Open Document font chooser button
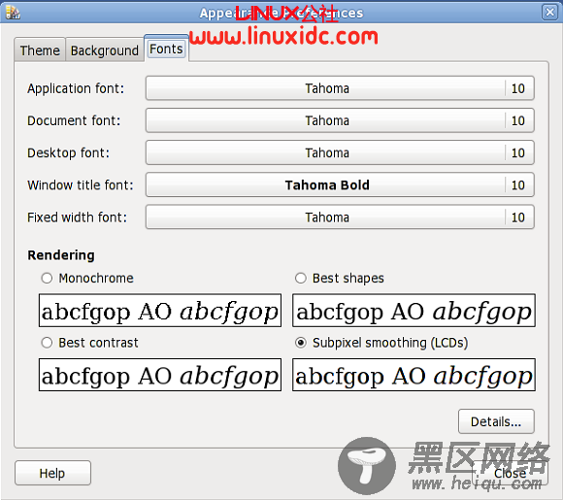This screenshot has height=500, width=563. (340, 120)
